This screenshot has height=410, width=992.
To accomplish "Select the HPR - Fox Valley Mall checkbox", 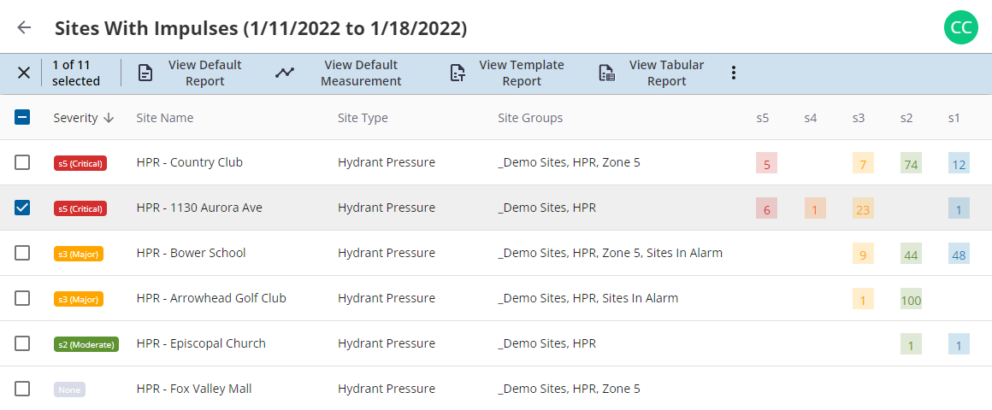I will tap(22, 389).
